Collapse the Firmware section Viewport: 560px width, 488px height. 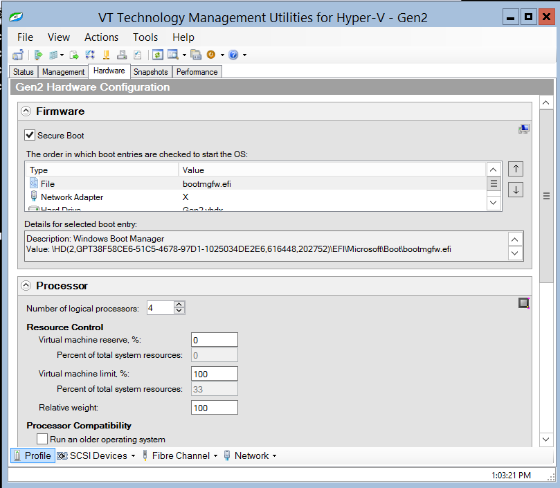point(26,110)
